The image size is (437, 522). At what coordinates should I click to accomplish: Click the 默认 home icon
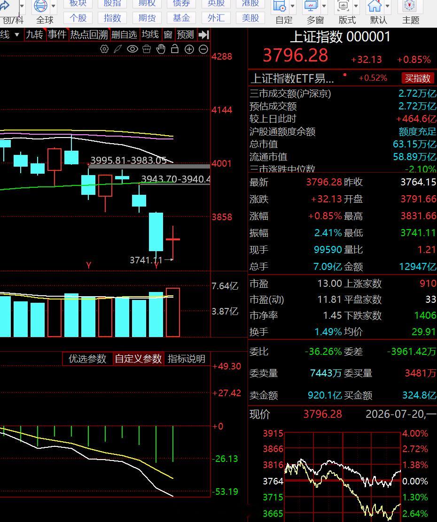tap(375, 6)
